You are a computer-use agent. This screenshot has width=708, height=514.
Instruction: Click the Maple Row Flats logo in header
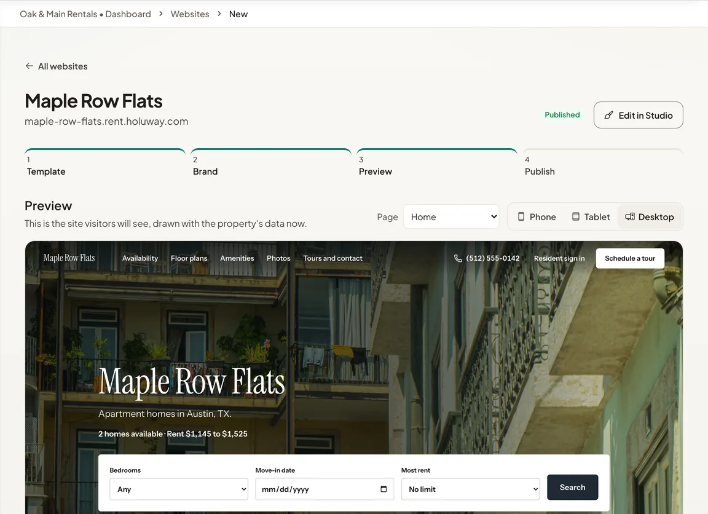click(x=69, y=258)
